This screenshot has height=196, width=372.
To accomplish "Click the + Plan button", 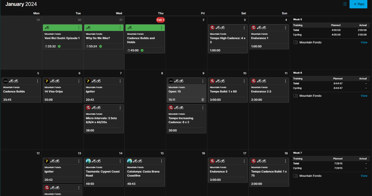I will tap(358, 4).
